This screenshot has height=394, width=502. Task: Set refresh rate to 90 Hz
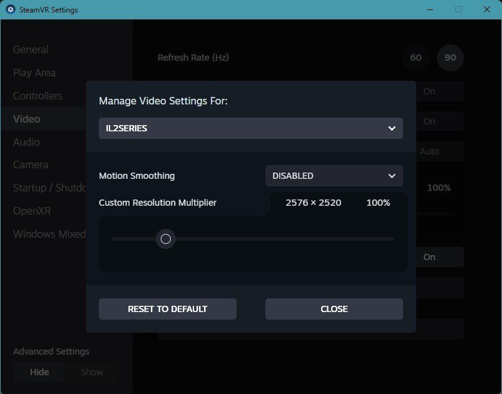tap(450, 58)
